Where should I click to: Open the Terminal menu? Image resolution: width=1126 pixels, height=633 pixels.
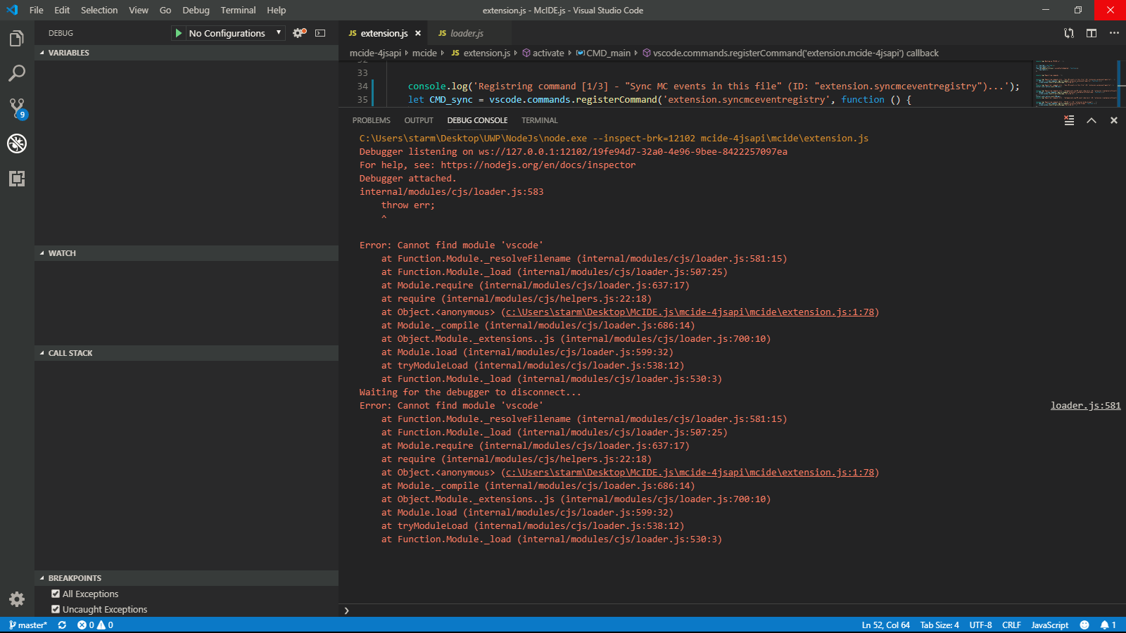pos(238,10)
